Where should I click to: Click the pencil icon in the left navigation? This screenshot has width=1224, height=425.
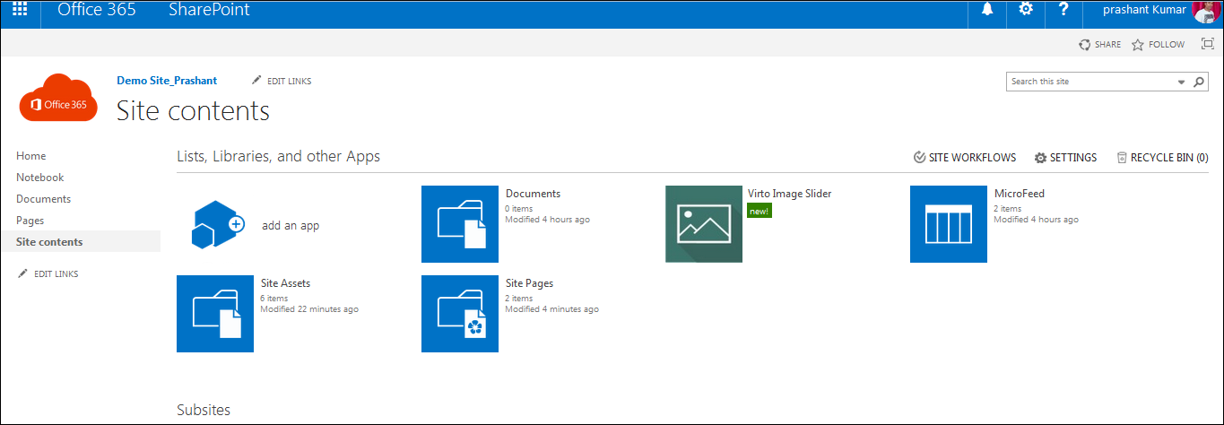(x=22, y=273)
